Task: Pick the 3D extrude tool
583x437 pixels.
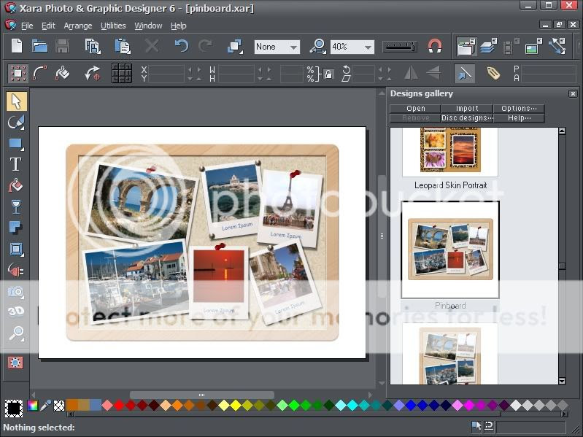Action: pos(15,312)
